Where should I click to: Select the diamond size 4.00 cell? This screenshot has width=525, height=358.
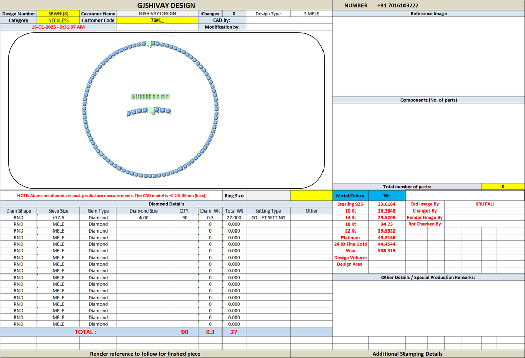[144, 218]
